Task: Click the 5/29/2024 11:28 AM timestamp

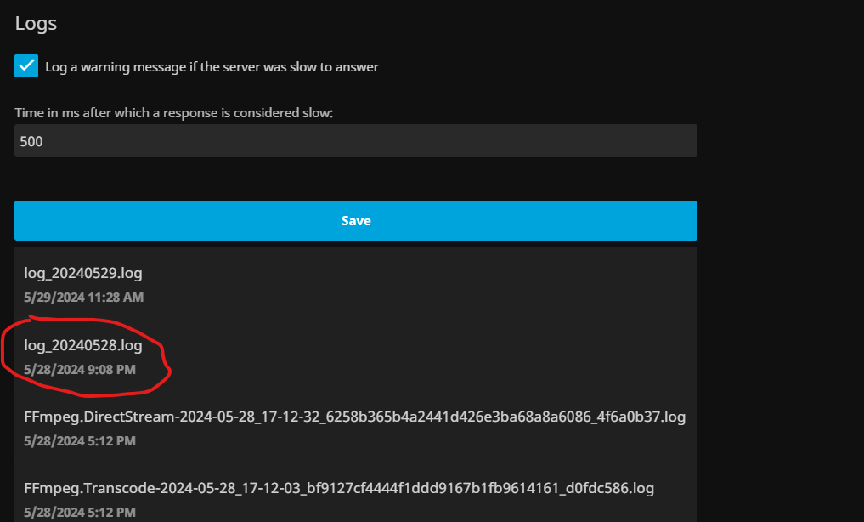Action: pyautogui.click(x=83, y=298)
